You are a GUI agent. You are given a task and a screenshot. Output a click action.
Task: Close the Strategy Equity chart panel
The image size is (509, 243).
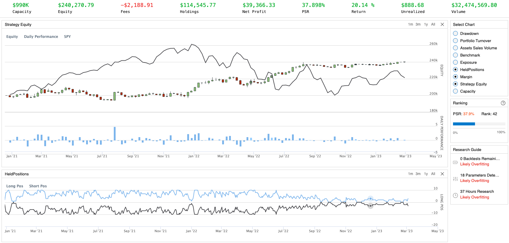[442, 24]
